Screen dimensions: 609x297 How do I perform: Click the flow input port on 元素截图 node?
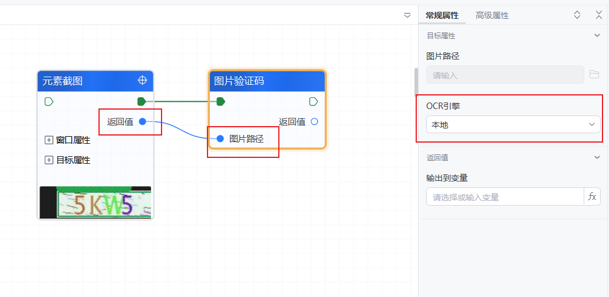49,101
